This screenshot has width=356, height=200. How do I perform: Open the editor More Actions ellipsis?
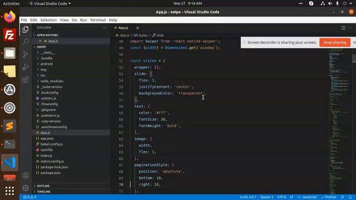pos(350,28)
